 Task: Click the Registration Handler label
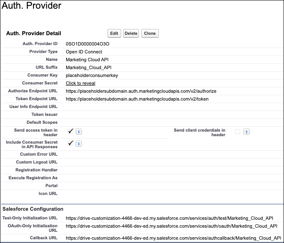click(x=36, y=170)
